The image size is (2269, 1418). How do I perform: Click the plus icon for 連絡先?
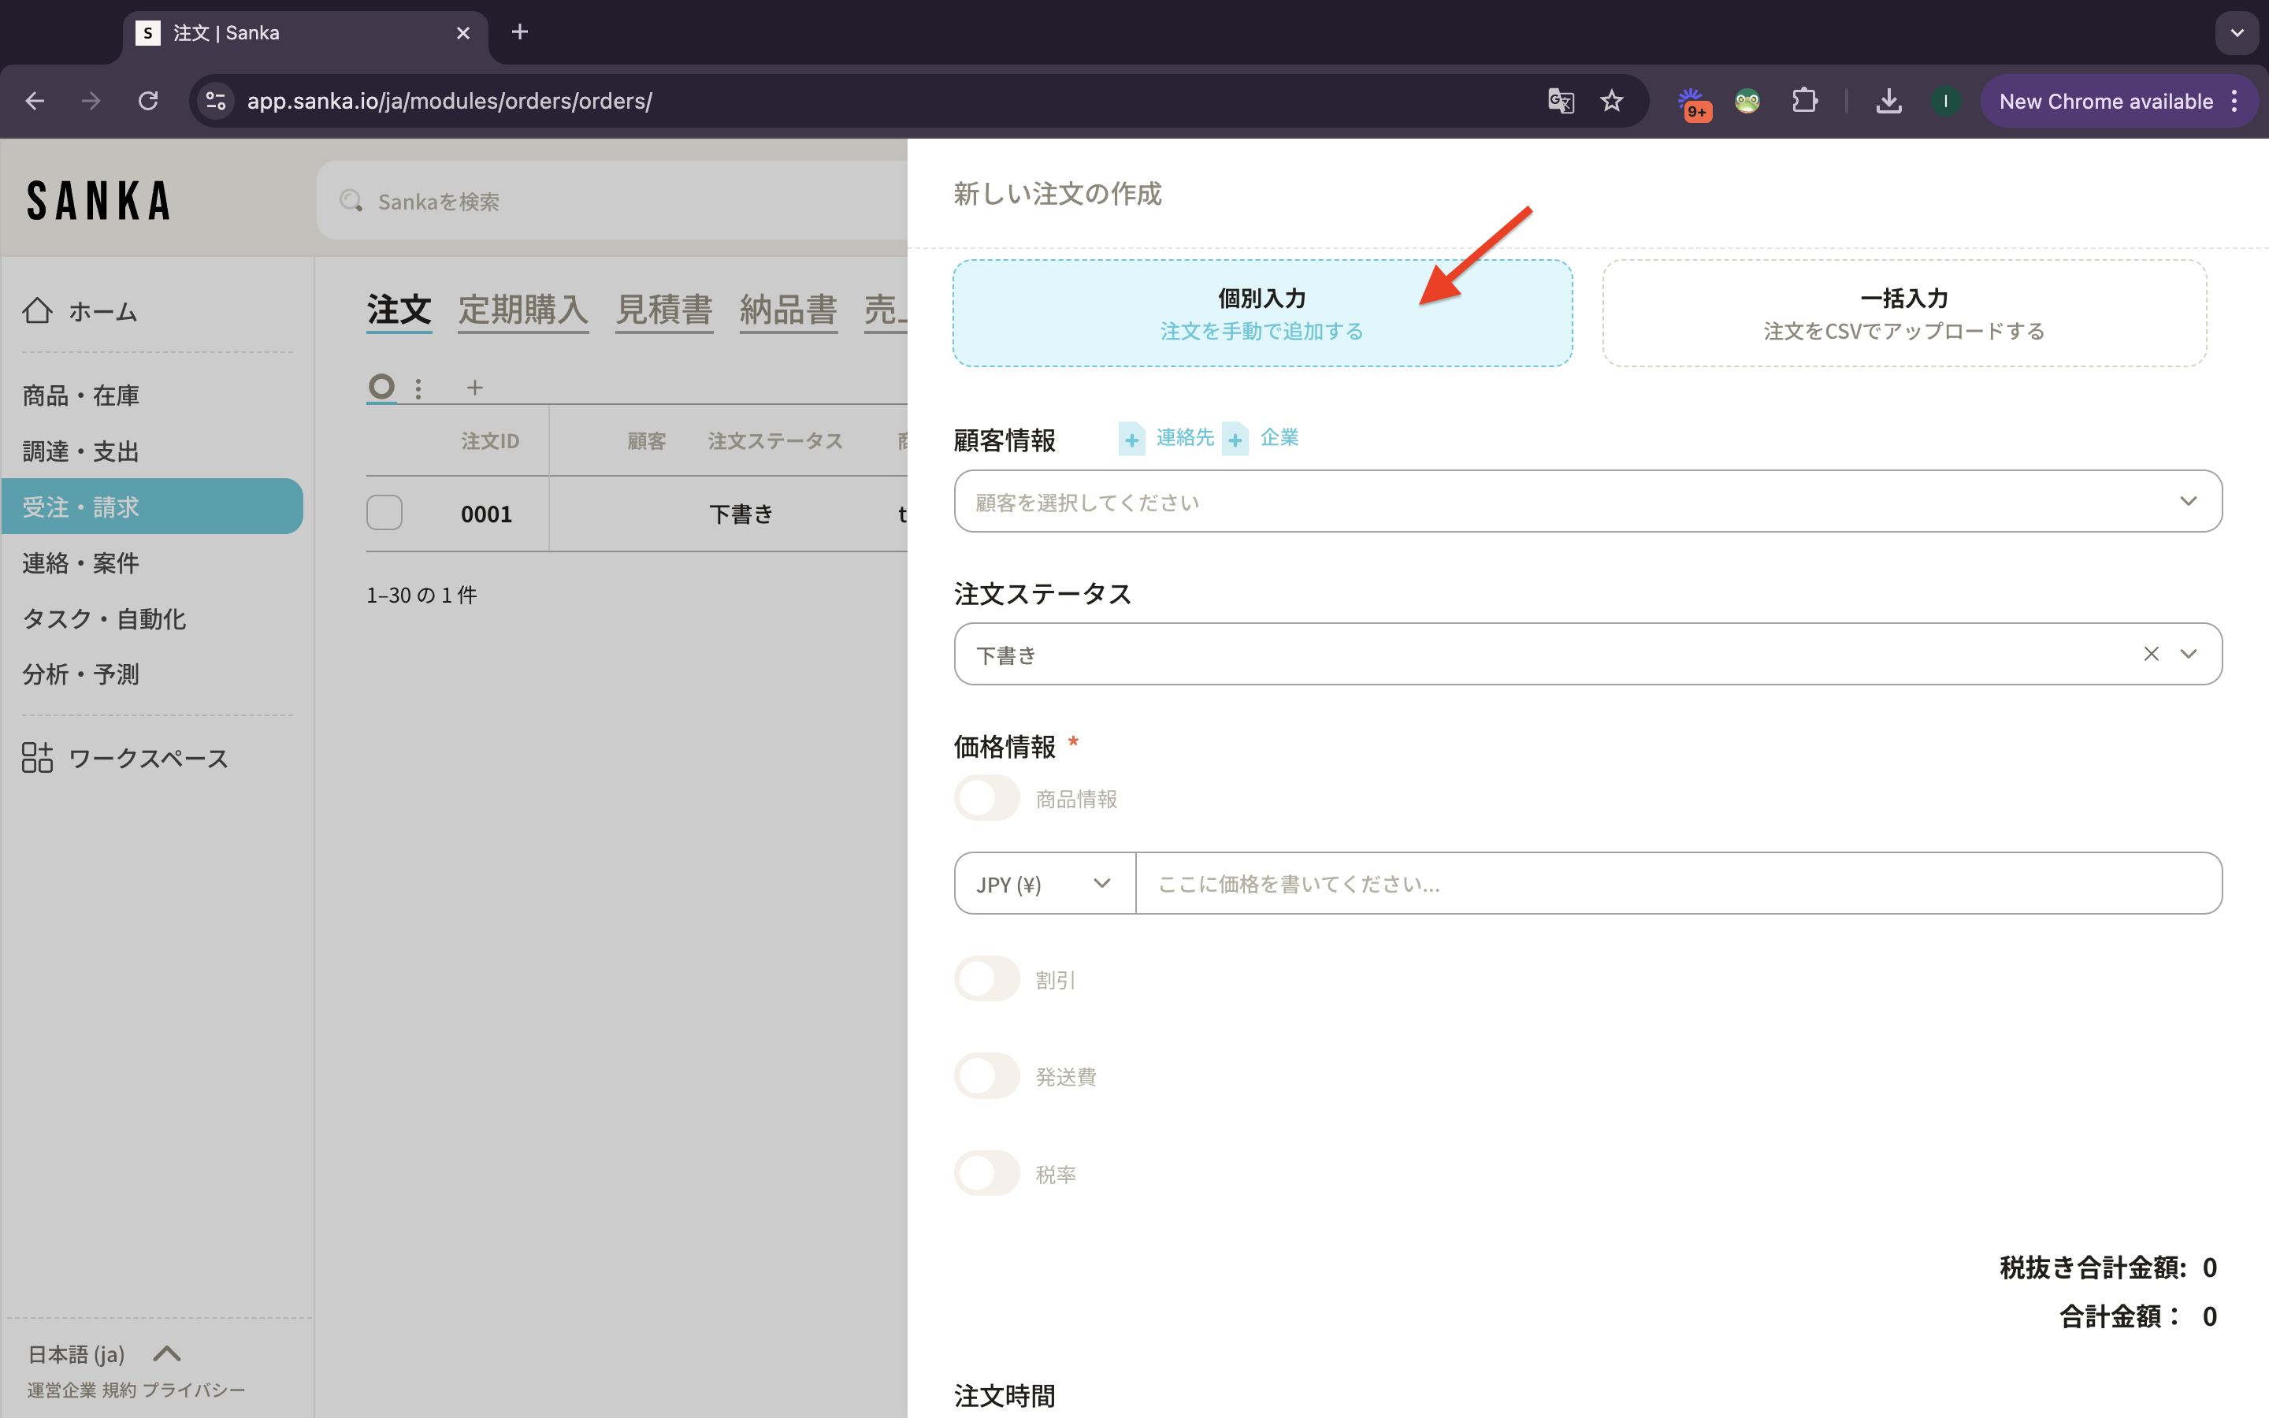[1131, 439]
